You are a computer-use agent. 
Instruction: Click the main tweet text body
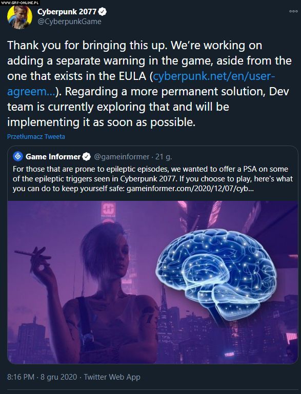[149, 84]
